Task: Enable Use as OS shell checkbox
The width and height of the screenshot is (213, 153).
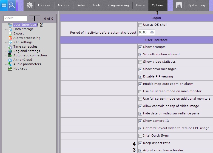Action: (x=140, y=25)
